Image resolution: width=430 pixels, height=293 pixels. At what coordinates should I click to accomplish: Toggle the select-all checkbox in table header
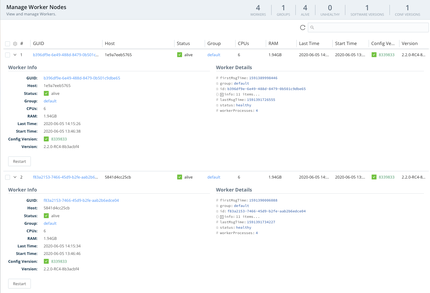point(8,44)
